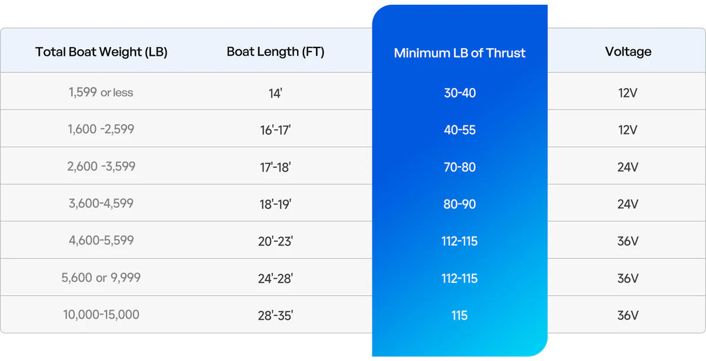Click the Minimum LB of Thrust header

point(459,53)
